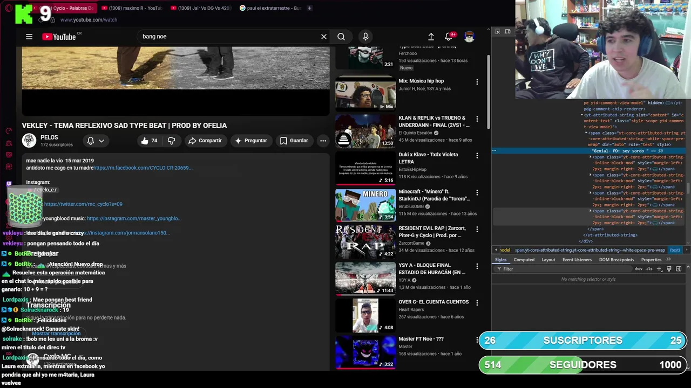Like the video with the thumbs-up
691x388 pixels.
[149, 141]
